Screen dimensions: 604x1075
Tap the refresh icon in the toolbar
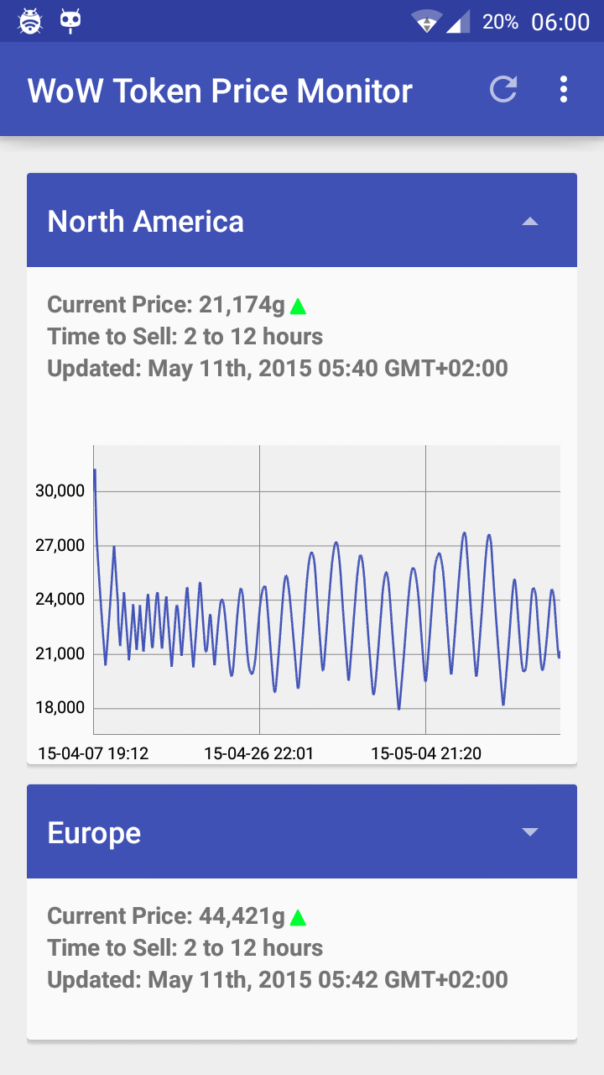pyautogui.click(x=503, y=89)
